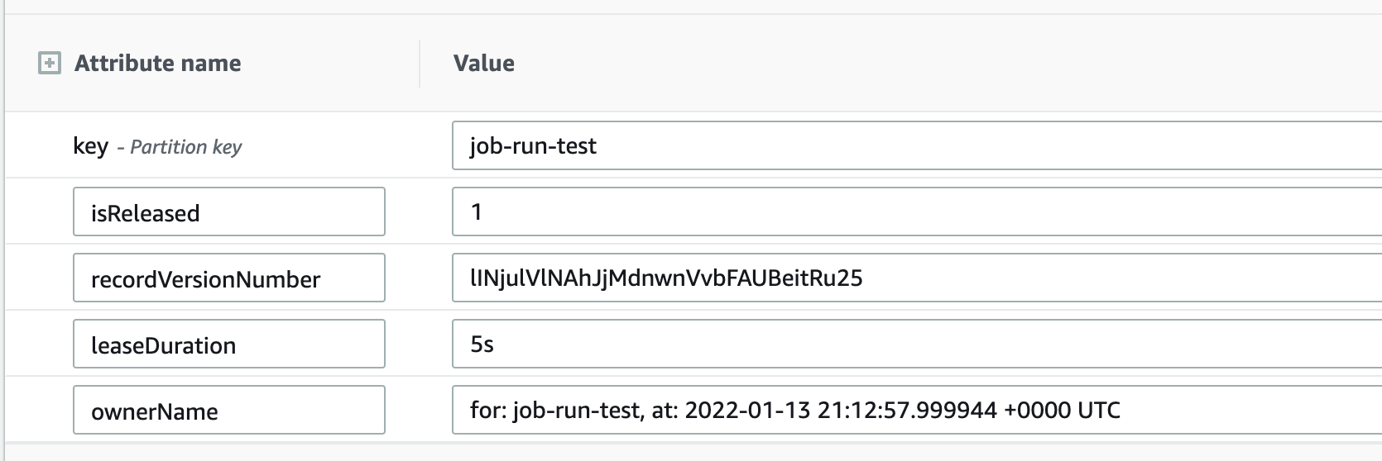
Task: Click the word leaseDuration in its name box
Action: 163,345
